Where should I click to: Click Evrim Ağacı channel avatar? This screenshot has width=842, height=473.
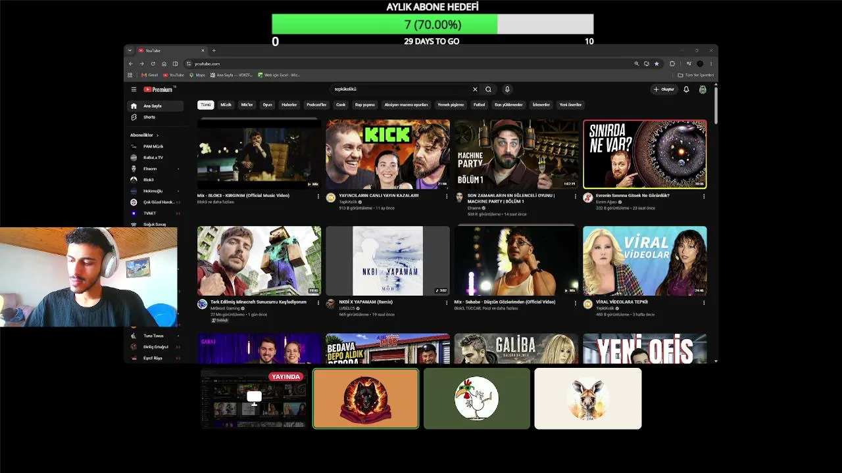pos(588,198)
